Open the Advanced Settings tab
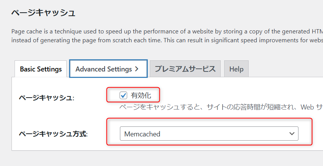 (108, 69)
